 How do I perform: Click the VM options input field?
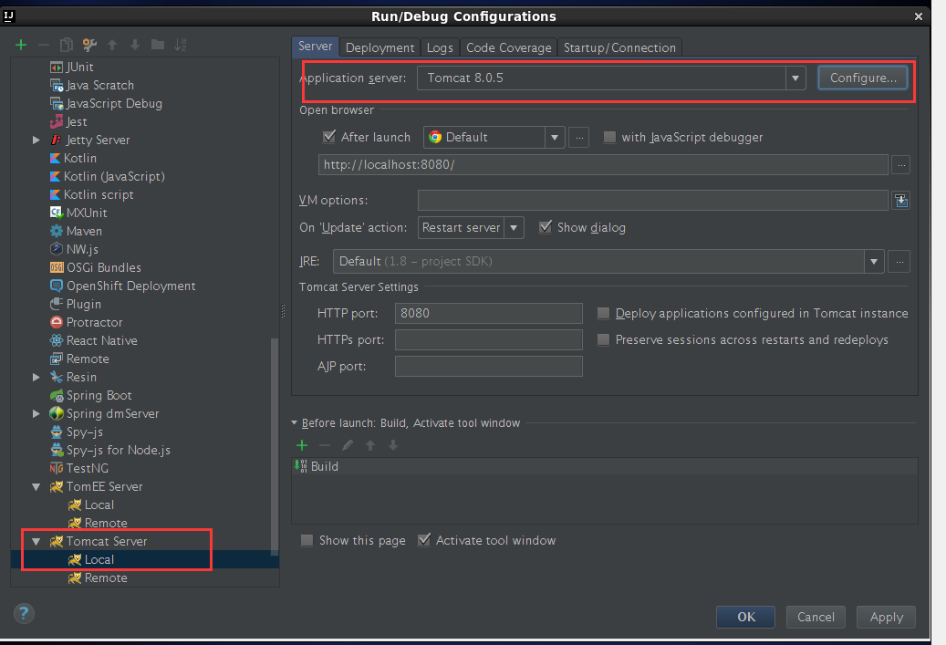click(653, 201)
